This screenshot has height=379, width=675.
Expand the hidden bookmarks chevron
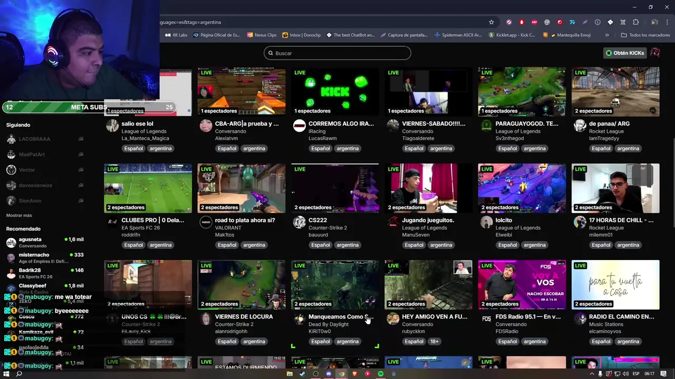pyautogui.click(x=607, y=35)
